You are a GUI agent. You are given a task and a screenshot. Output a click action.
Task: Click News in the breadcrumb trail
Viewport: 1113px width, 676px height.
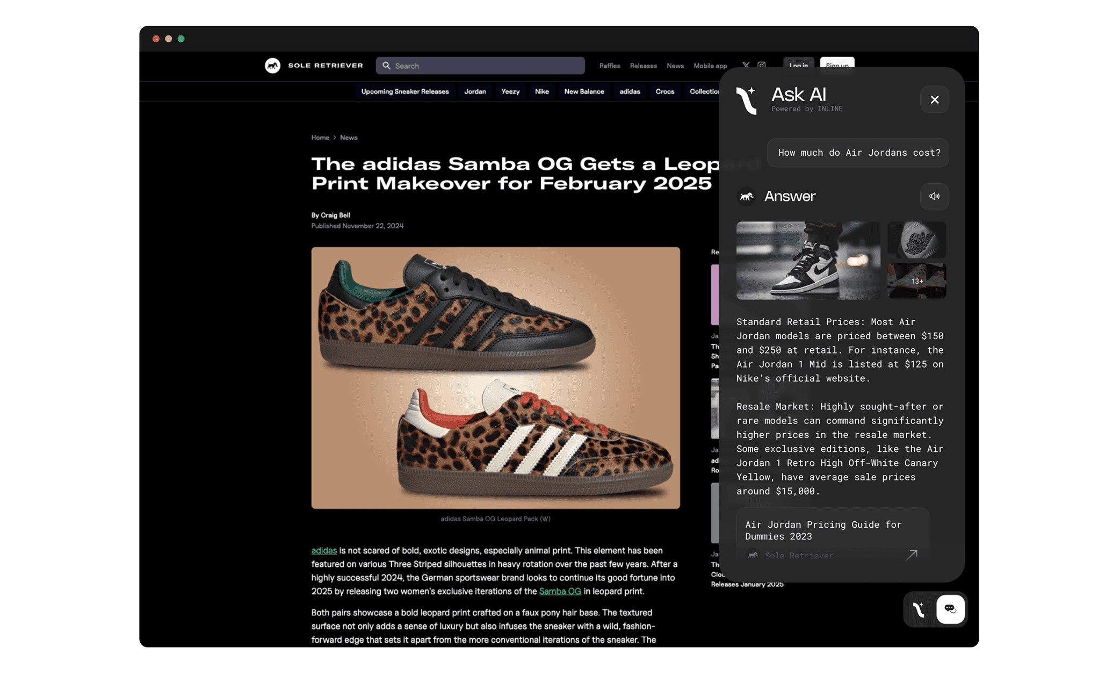point(349,138)
